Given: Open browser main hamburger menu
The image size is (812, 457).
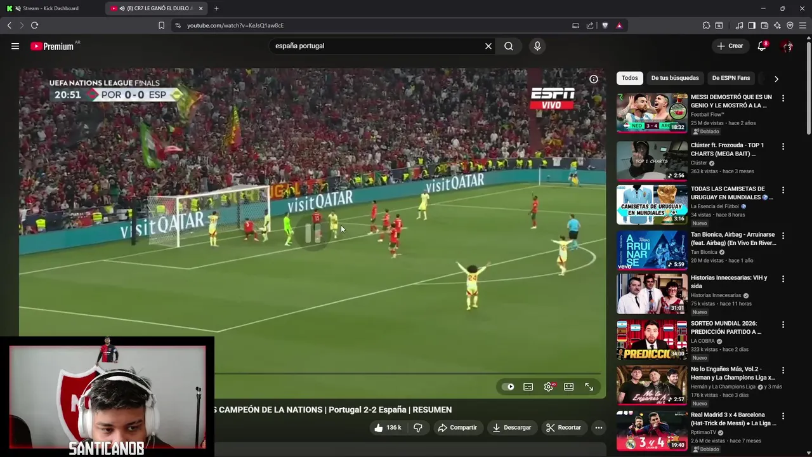Looking at the screenshot, I should [802, 25].
